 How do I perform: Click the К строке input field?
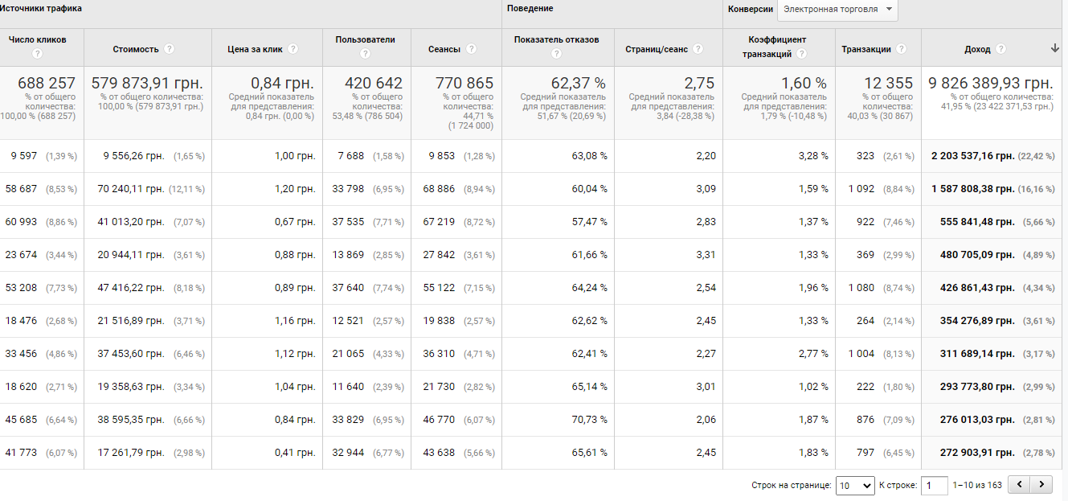(934, 485)
